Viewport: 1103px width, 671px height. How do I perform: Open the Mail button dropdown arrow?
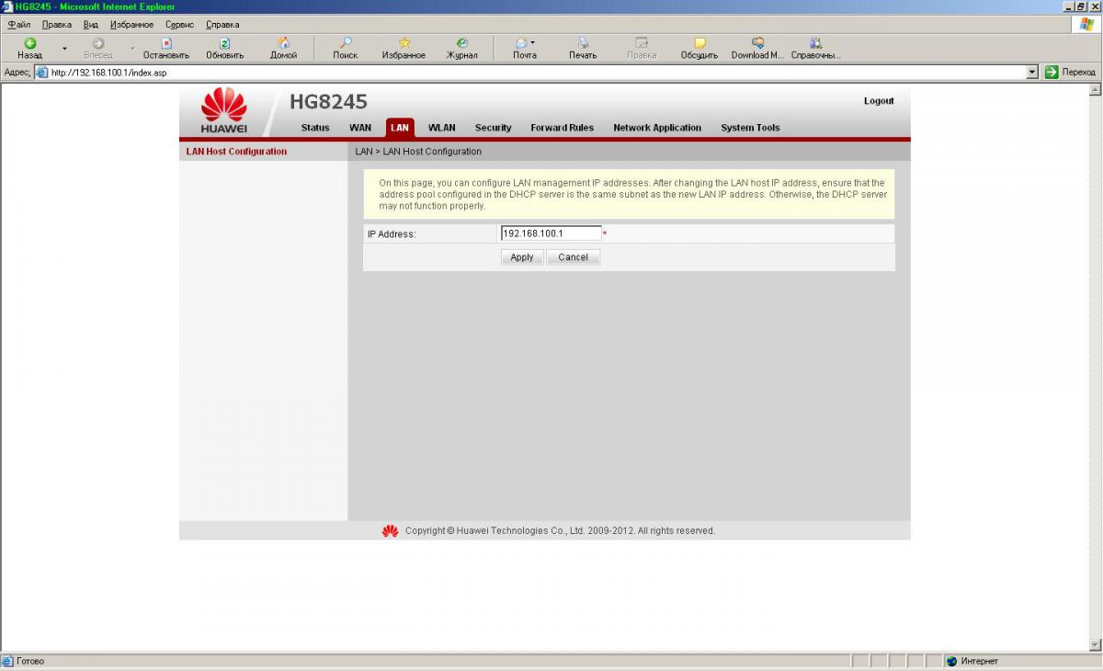coord(532,43)
